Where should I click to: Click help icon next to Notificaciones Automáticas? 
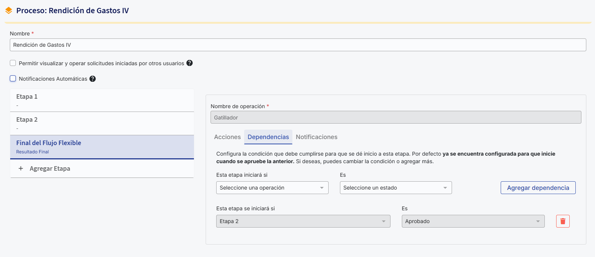92,79
